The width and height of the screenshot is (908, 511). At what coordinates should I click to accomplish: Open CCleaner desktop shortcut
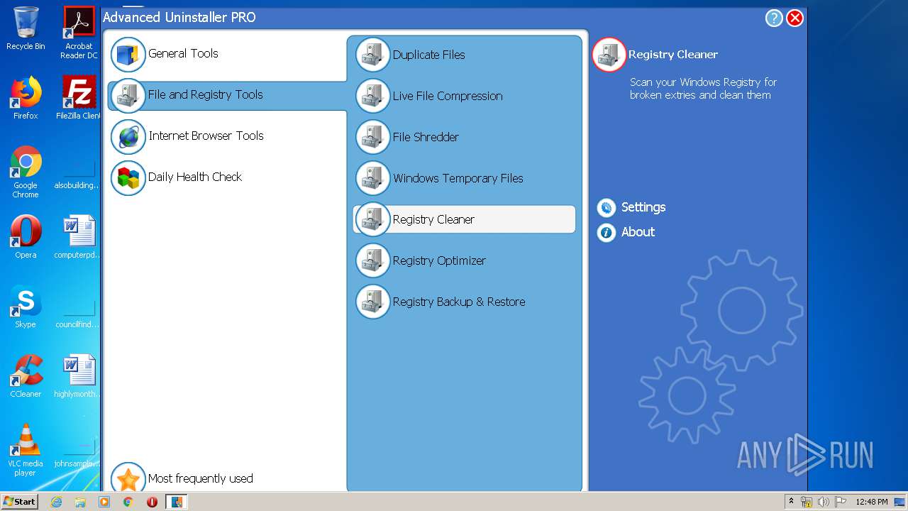click(26, 376)
